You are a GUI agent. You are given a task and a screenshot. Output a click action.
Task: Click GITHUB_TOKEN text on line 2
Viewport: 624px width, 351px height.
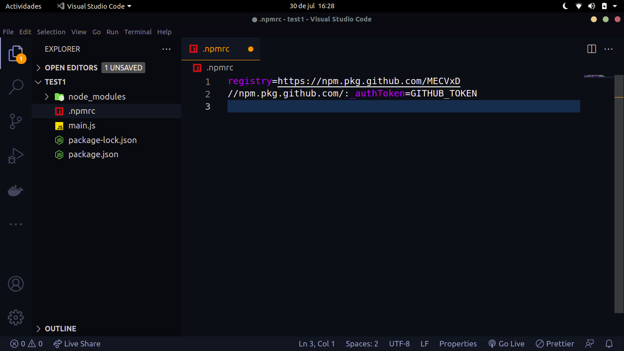click(444, 94)
